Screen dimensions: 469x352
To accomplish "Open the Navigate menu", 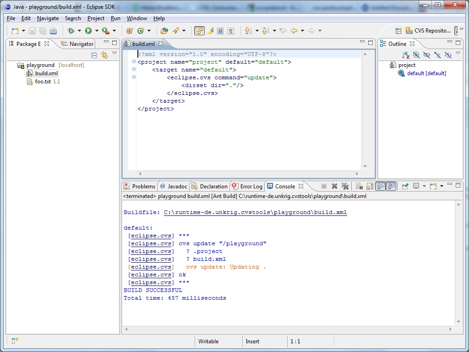I will [48, 18].
